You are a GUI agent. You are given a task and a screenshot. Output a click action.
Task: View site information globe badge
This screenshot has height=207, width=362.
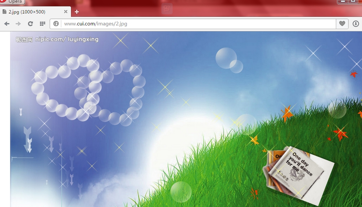[x=56, y=24]
